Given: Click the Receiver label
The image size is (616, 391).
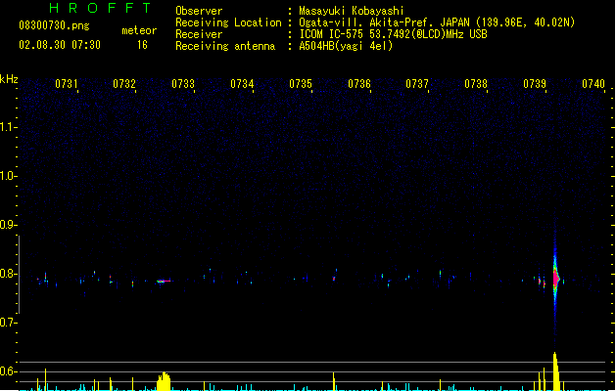Looking at the screenshot, I should pos(199,34).
